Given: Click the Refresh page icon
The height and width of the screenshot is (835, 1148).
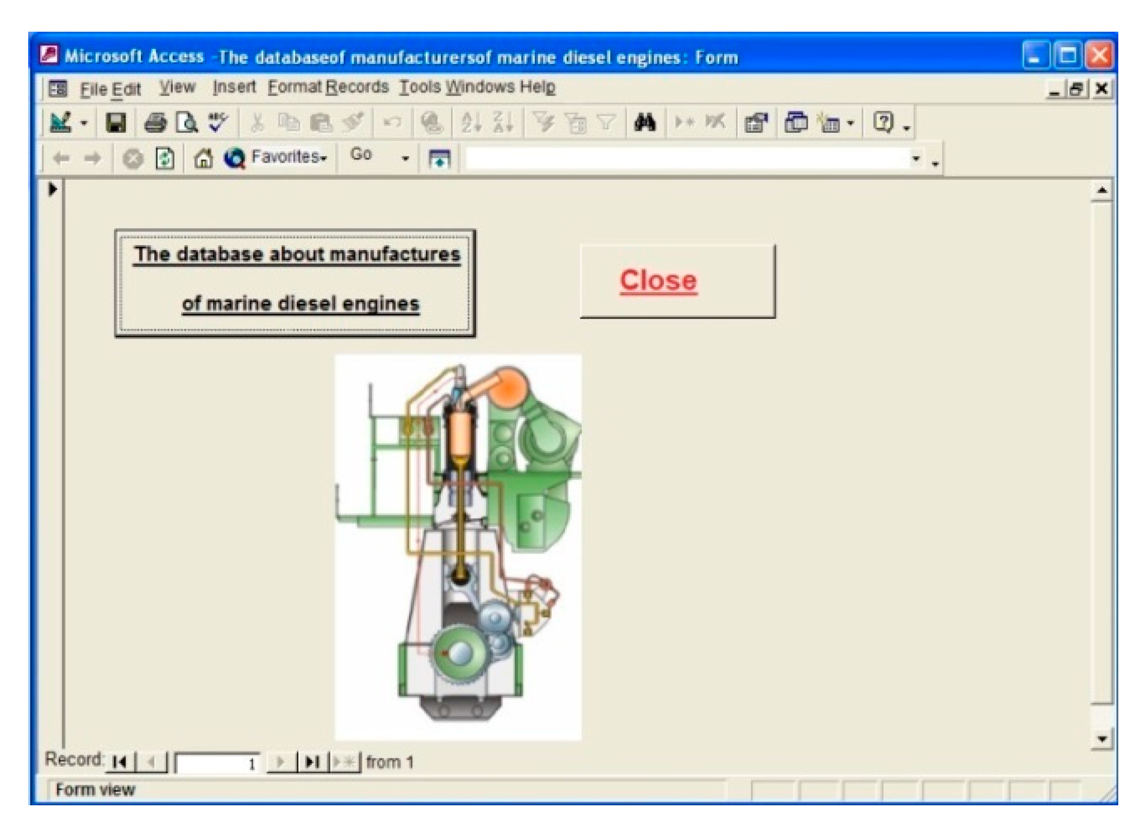Looking at the screenshot, I should click(165, 159).
